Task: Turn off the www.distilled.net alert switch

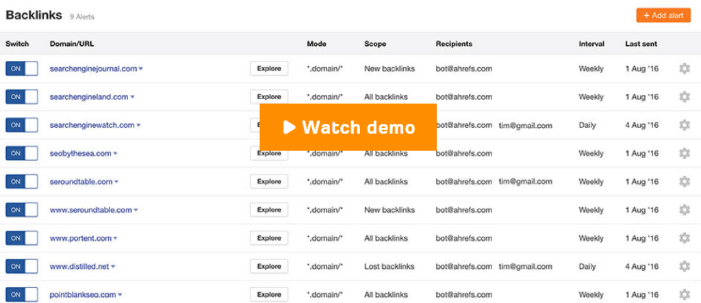Action: point(21,266)
